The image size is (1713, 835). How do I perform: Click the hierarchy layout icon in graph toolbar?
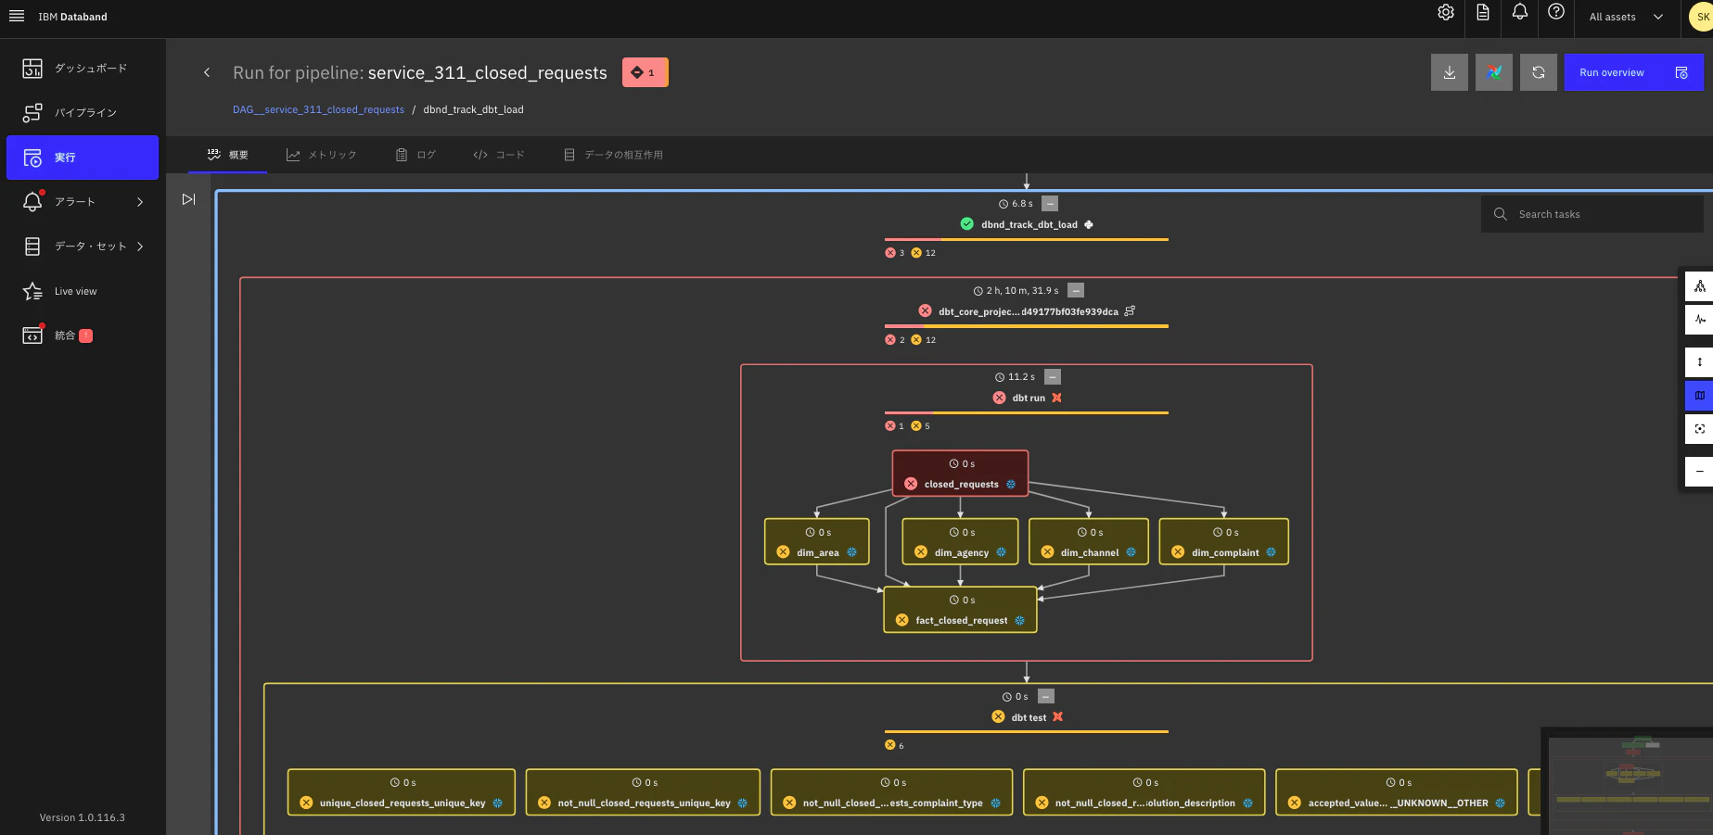[x=1699, y=286]
